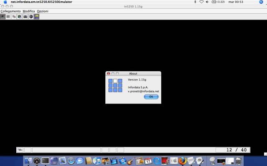Viewport: 267px width, 166px height.
Task: Close the About dialog with red button
Action: [x=109, y=73]
